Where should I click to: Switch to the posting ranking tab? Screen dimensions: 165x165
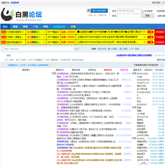click(148, 70)
